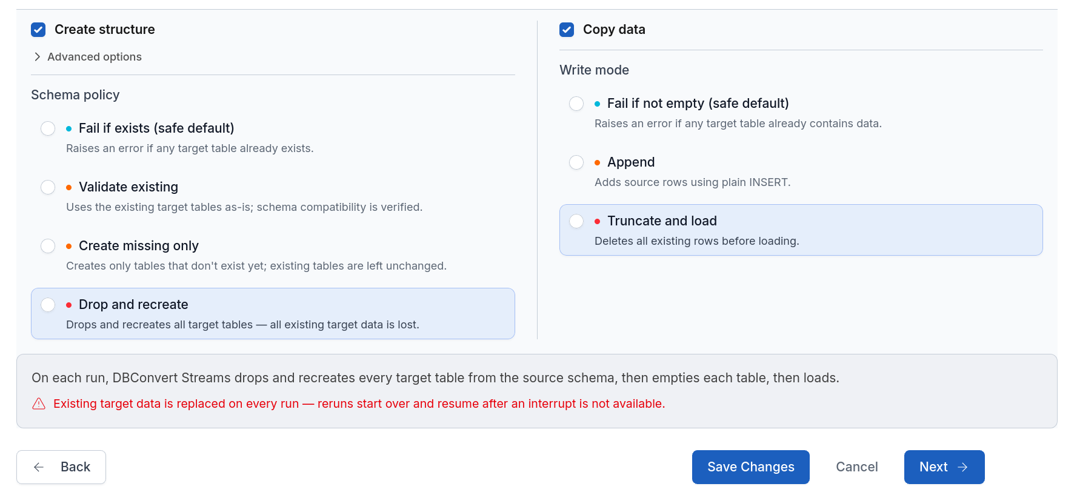1077x495 pixels.
Task: Choose Create missing only radio button
Action: click(x=48, y=246)
